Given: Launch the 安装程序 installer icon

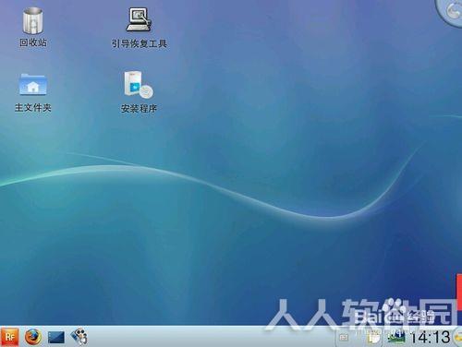Looking at the screenshot, I should [139, 85].
